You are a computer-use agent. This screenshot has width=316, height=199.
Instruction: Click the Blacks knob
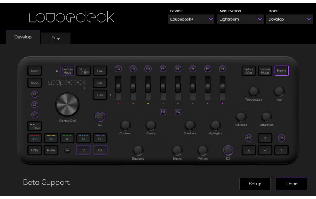coord(177,150)
